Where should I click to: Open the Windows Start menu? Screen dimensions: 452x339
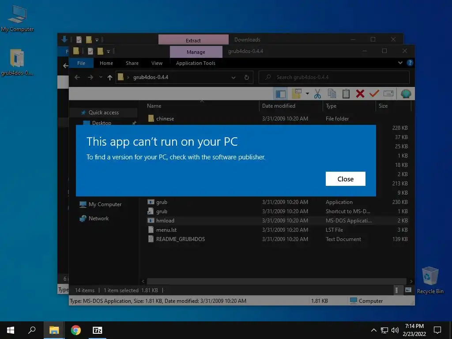pyautogui.click(x=11, y=330)
